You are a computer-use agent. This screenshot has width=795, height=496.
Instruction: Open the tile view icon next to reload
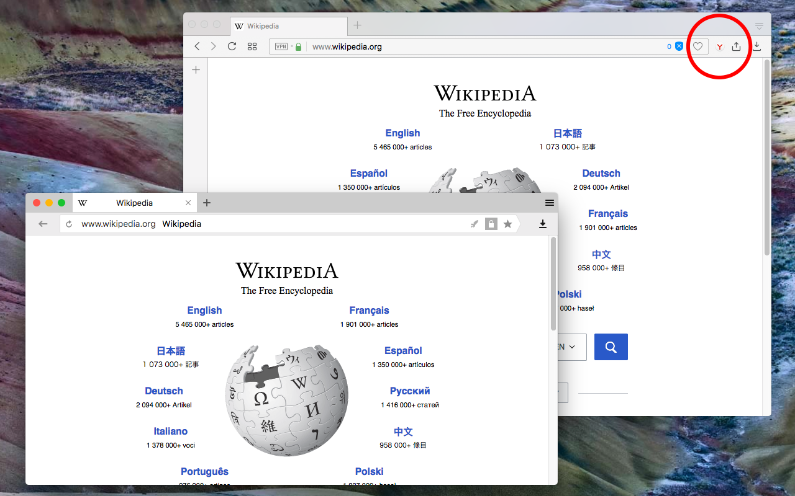[252, 46]
